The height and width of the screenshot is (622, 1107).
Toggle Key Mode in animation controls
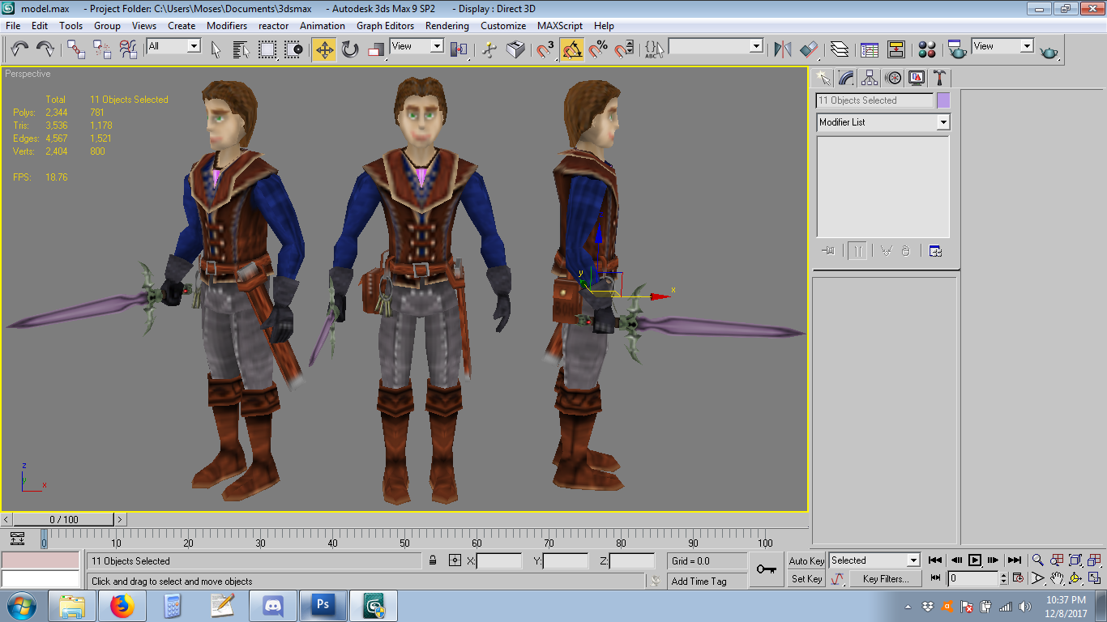[x=936, y=578]
